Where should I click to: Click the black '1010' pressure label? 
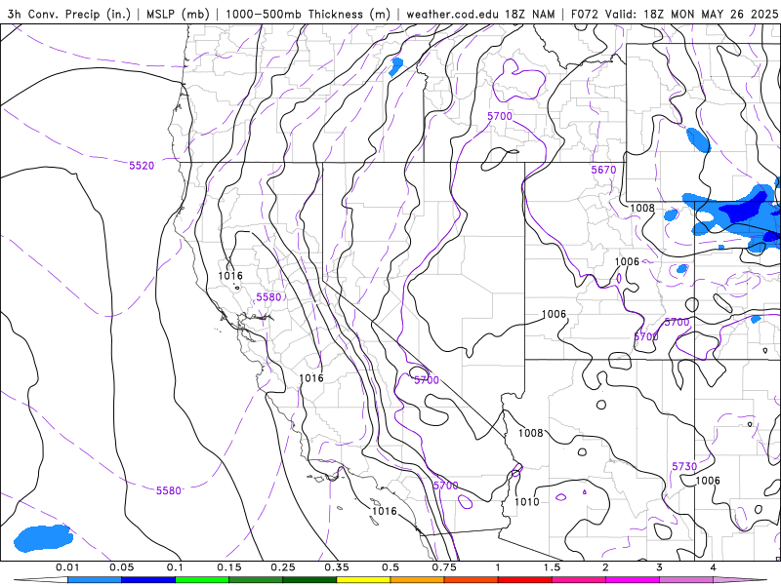tap(527, 501)
